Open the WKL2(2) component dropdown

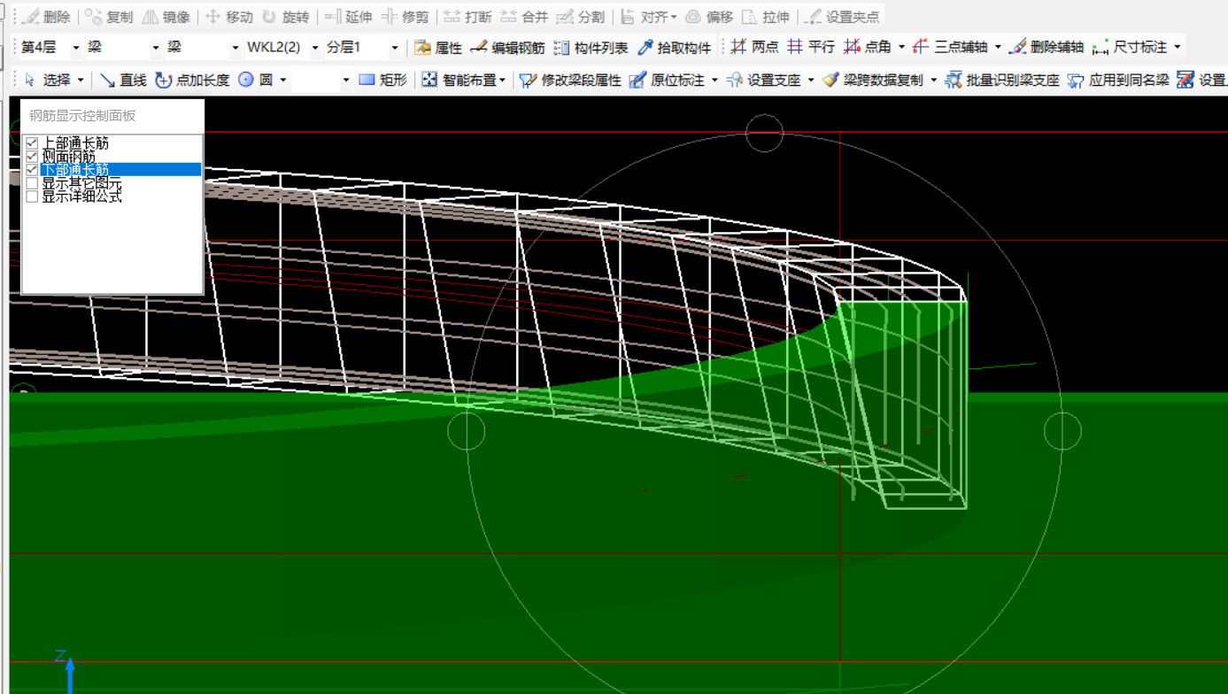point(315,48)
